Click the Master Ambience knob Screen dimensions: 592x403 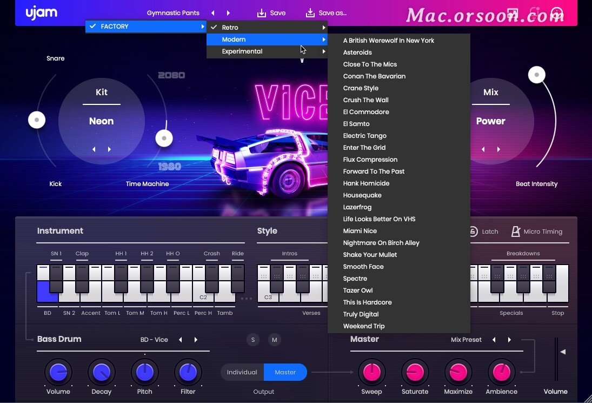click(501, 372)
